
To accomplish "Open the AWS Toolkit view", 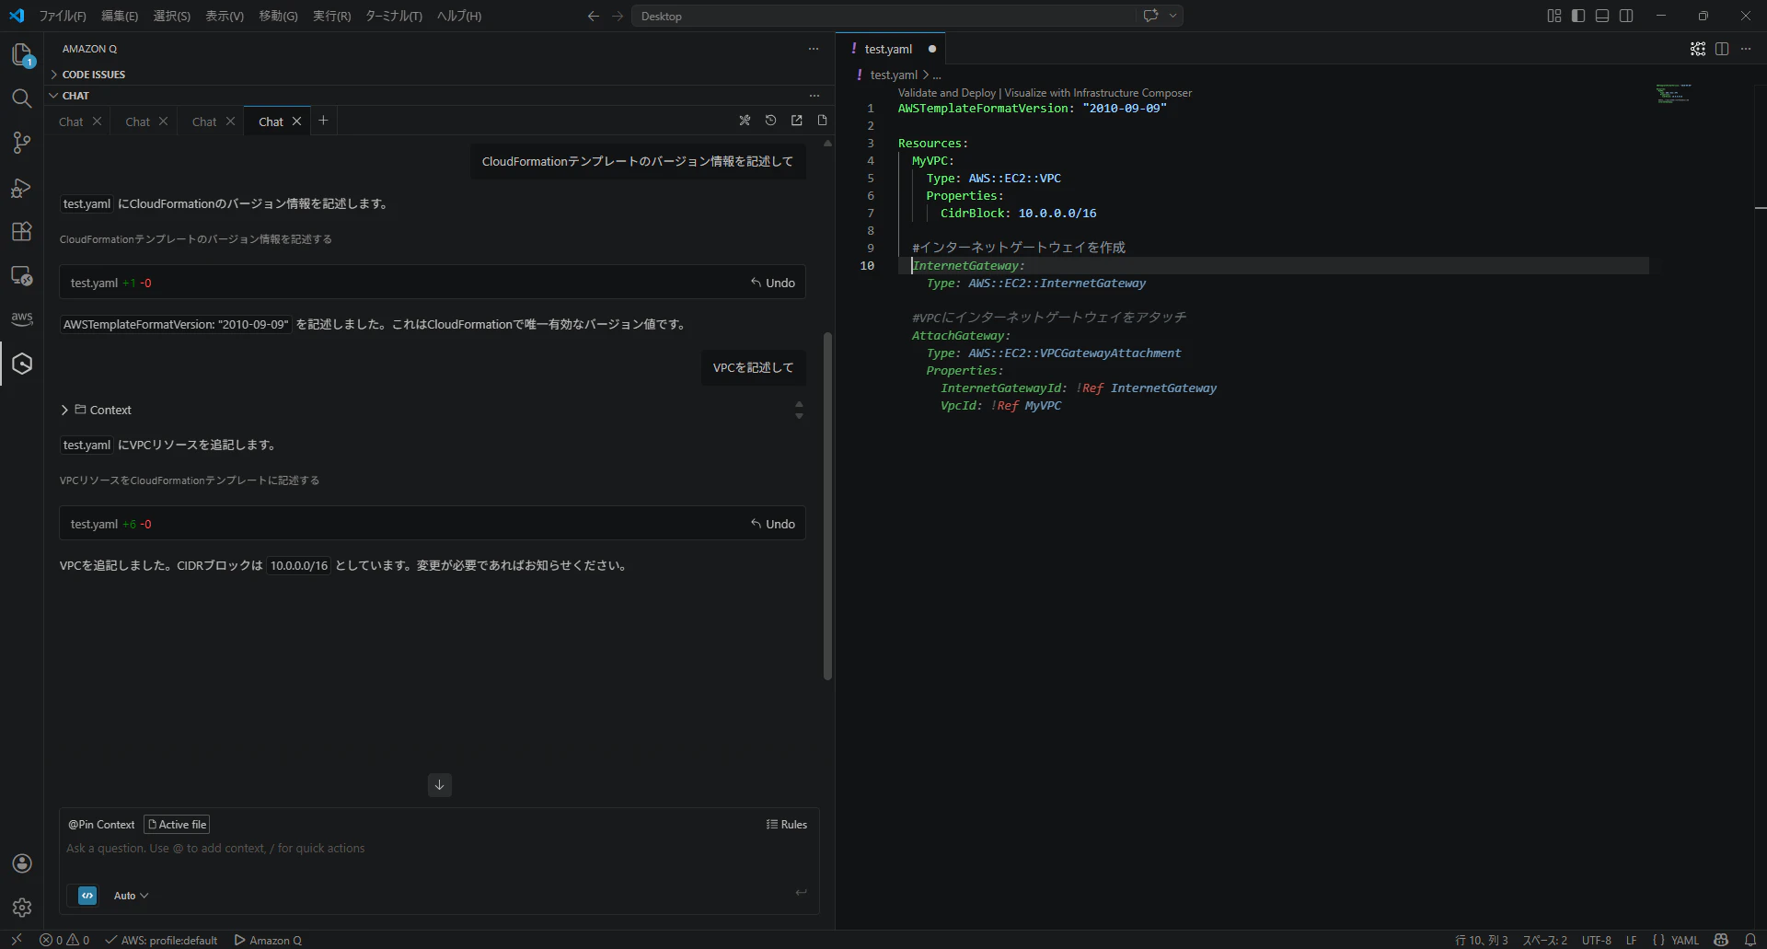I will tap(22, 318).
